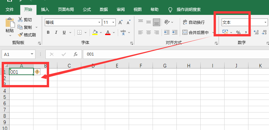This screenshot has width=269, height=130.
Task: Open Name Box dropdown arrow
Action: pos(32,54)
